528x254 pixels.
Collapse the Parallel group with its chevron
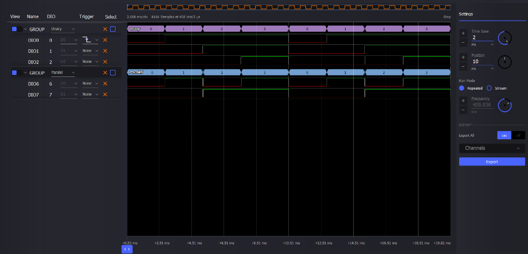(25, 73)
